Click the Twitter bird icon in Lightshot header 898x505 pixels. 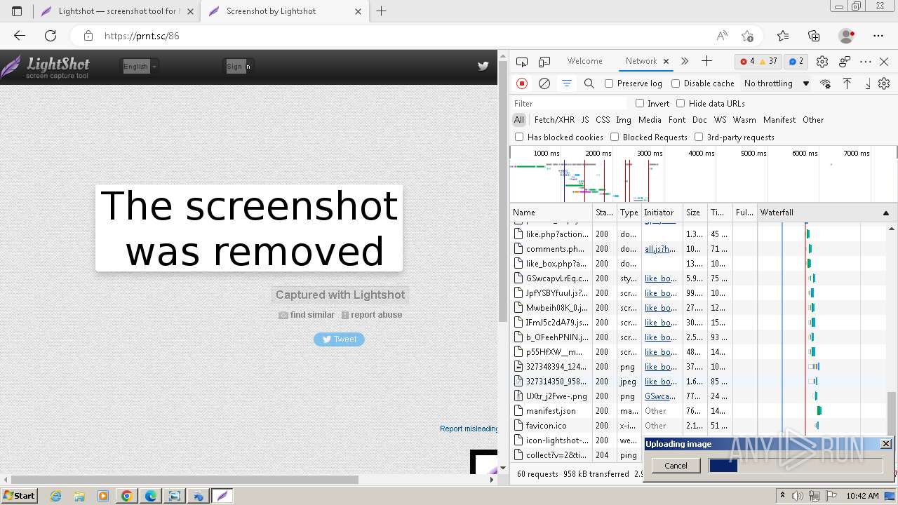click(483, 66)
